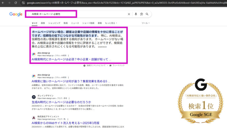Open three-dot menu of featured snippet result
The image size is (227, 128).
pyautogui.click(x=68, y=55)
